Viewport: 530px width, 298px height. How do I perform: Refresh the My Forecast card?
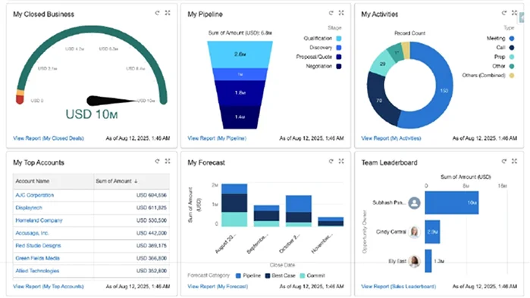pyautogui.click(x=331, y=161)
